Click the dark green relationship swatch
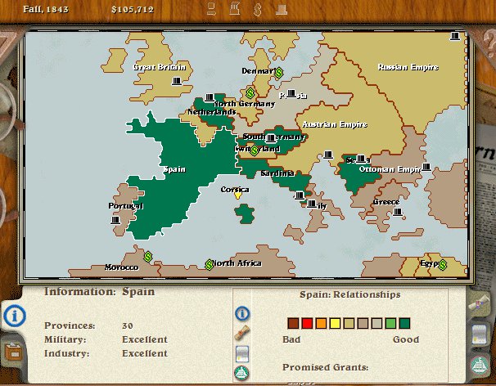Viewport: 496px width, 386px height. click(404, 323)
